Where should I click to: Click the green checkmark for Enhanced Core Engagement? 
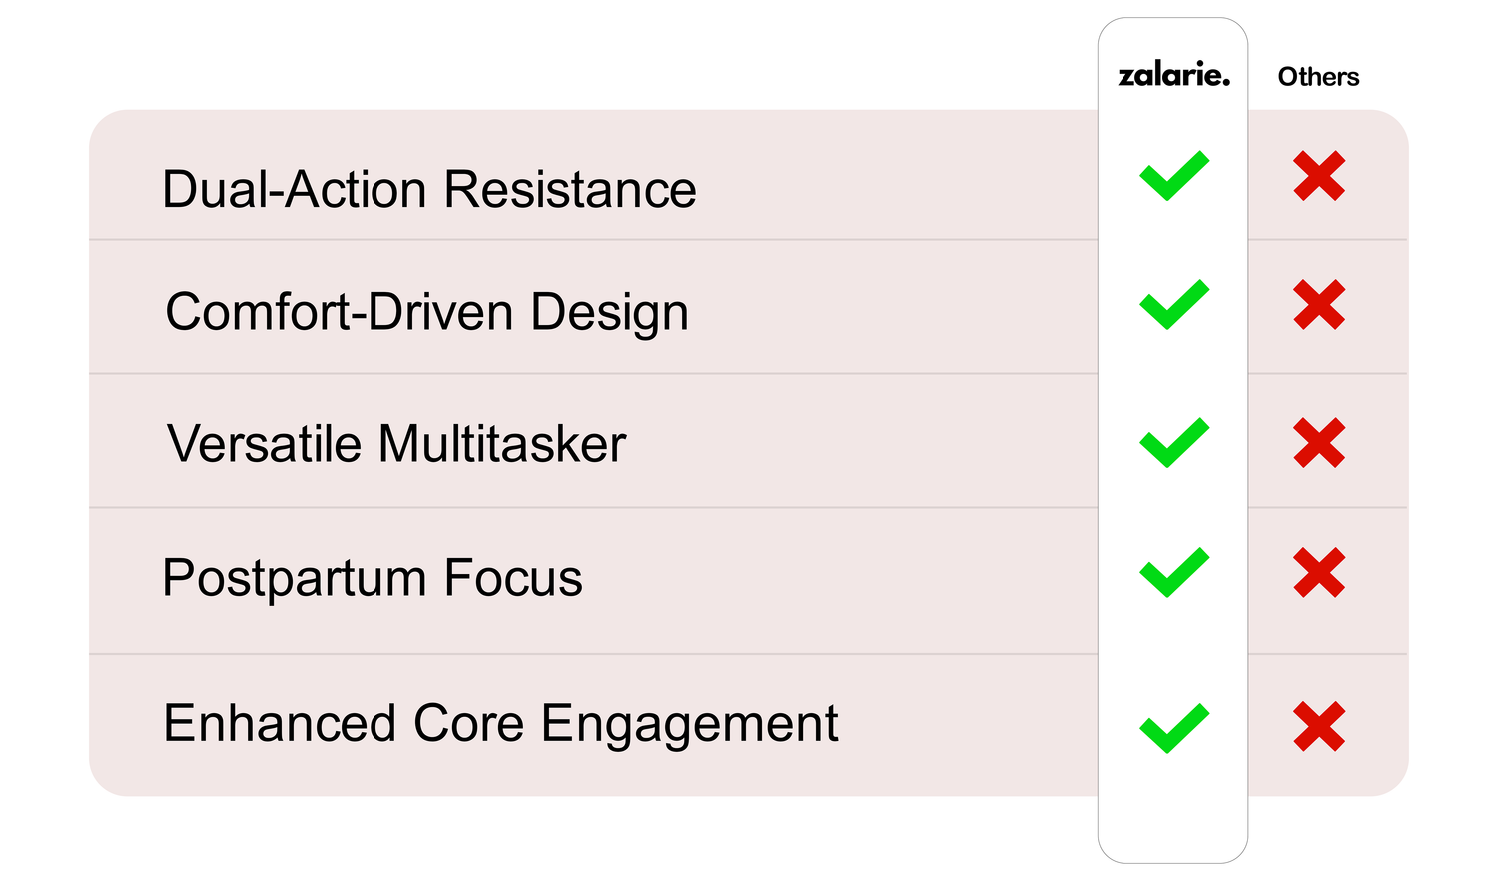1173,728
